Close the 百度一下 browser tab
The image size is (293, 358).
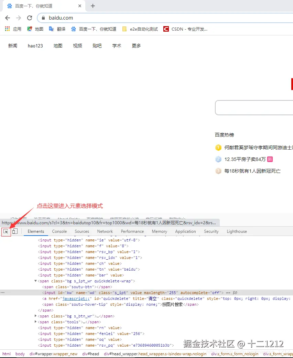pyautogui.click(x=80, y=6)
